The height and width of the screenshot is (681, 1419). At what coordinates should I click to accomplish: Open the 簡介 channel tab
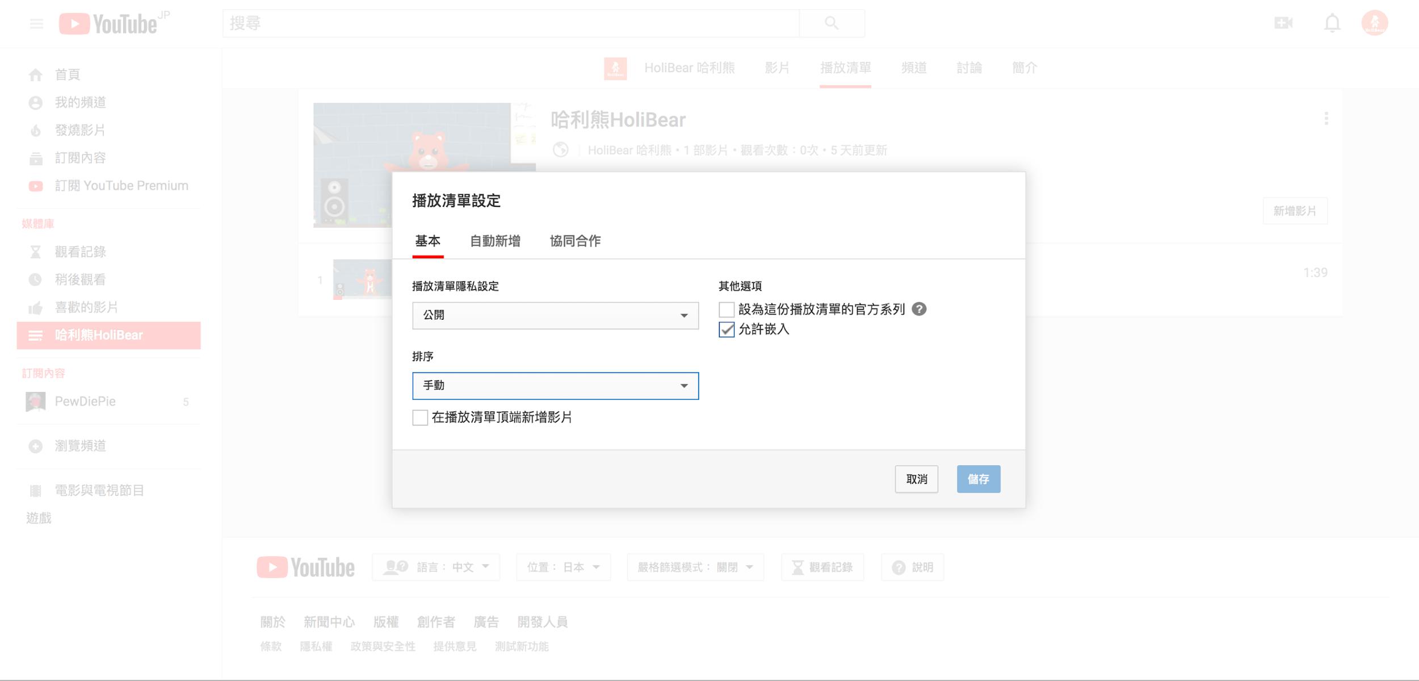(x=1025, y=68)
